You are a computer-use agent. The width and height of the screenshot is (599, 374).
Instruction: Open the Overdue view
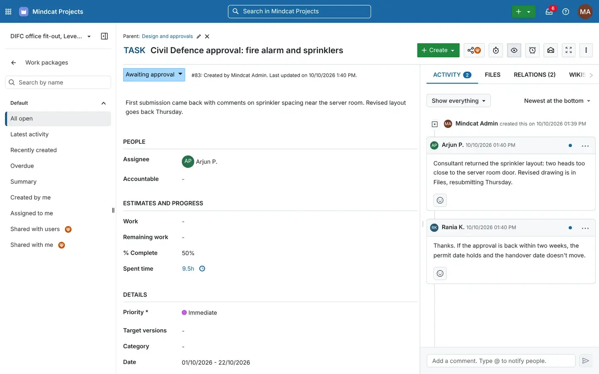(x=58, y=166)
